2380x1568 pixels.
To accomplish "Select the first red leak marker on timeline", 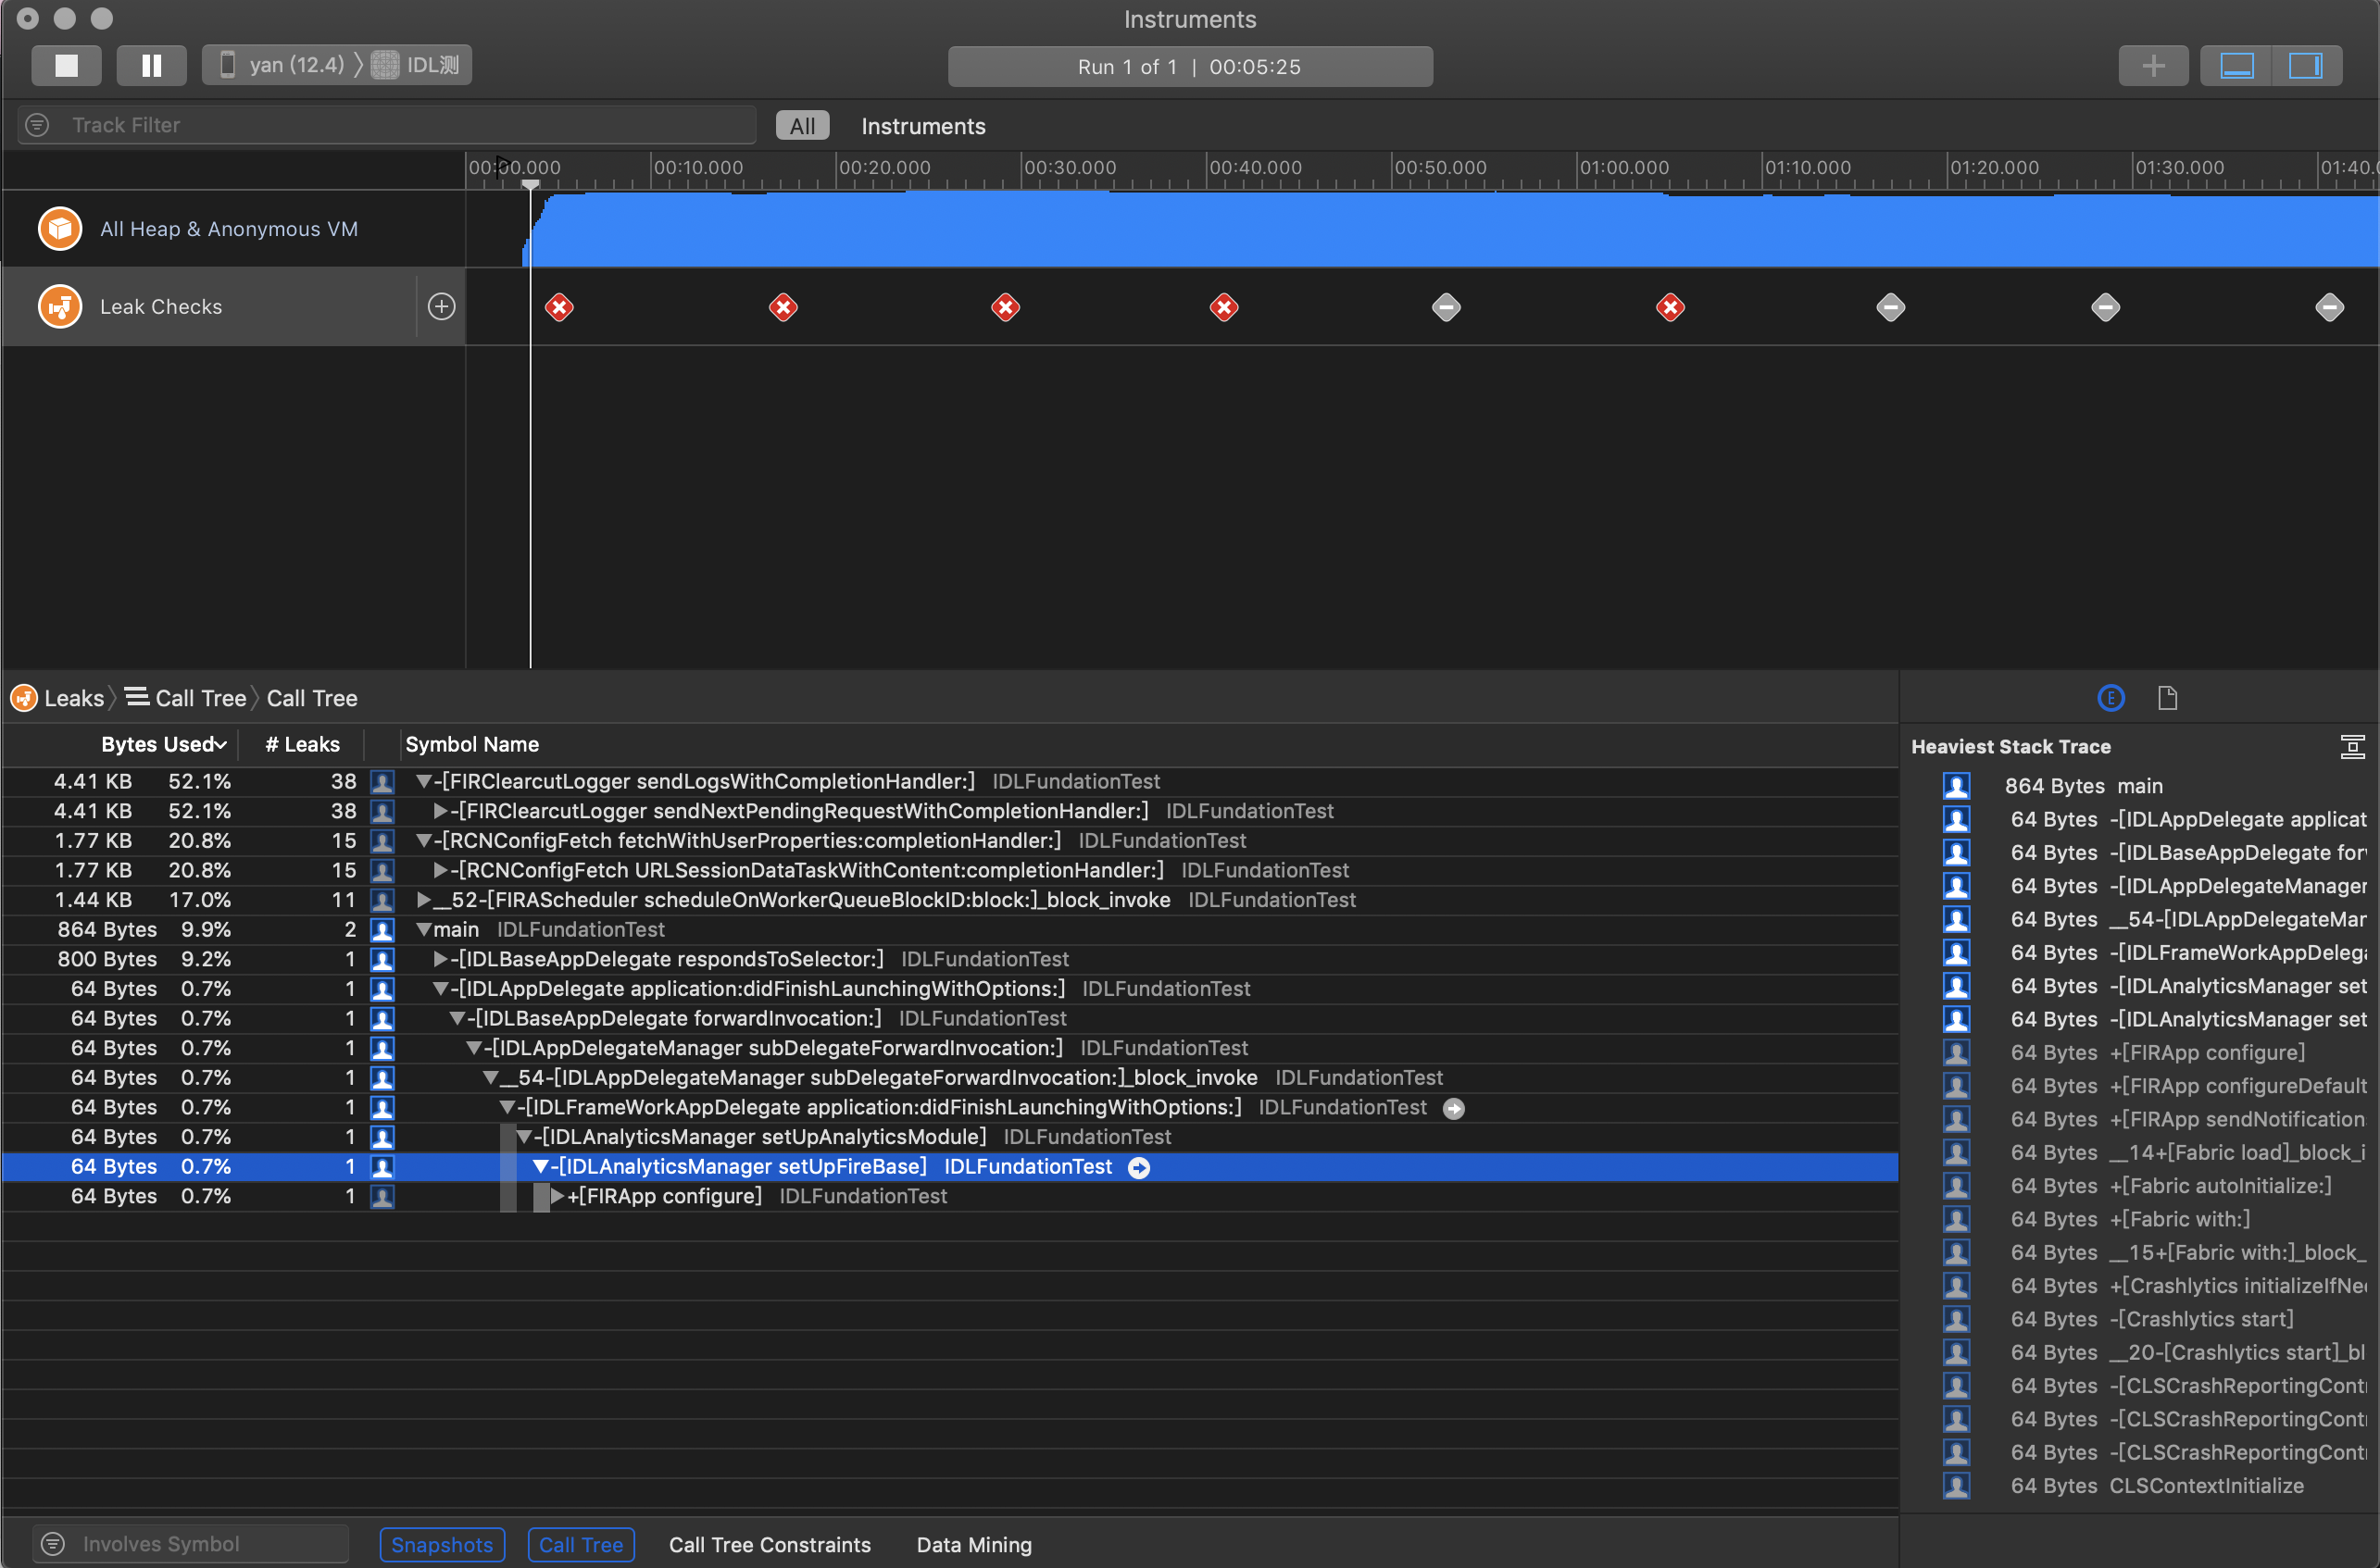I will [559, 307].
